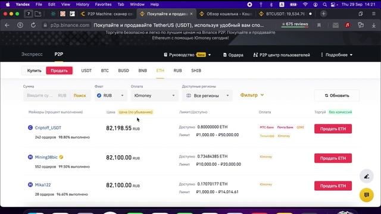The image size is (381, 214).
Task: Open the History menu
Action: [x=82, y=4]
